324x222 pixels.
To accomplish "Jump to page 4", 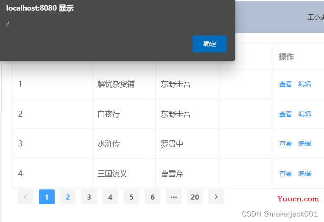I will pyautogui.click(x=111, y=197).
